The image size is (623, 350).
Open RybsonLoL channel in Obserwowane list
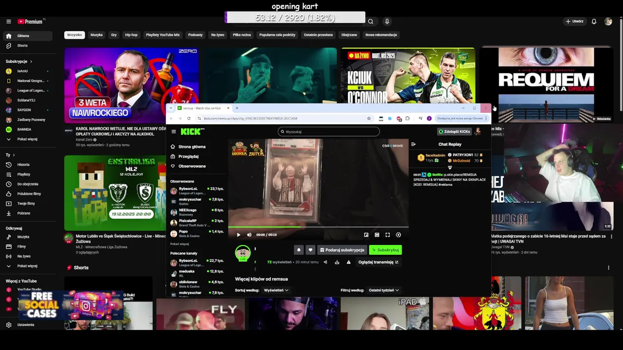[x=197, y=191]
